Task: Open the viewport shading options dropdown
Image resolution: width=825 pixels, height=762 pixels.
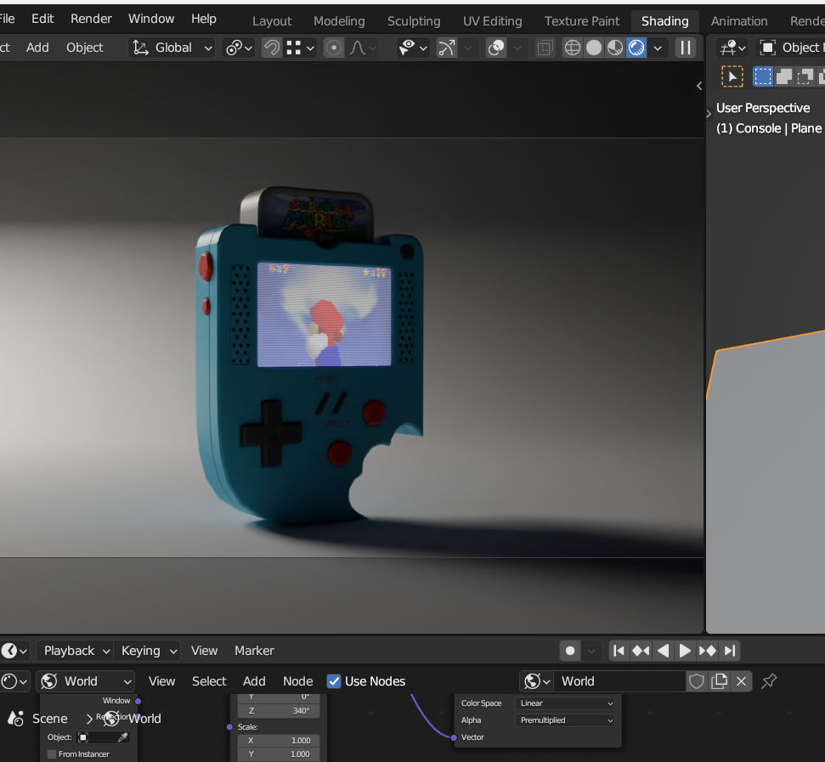Action: (658, 48)
